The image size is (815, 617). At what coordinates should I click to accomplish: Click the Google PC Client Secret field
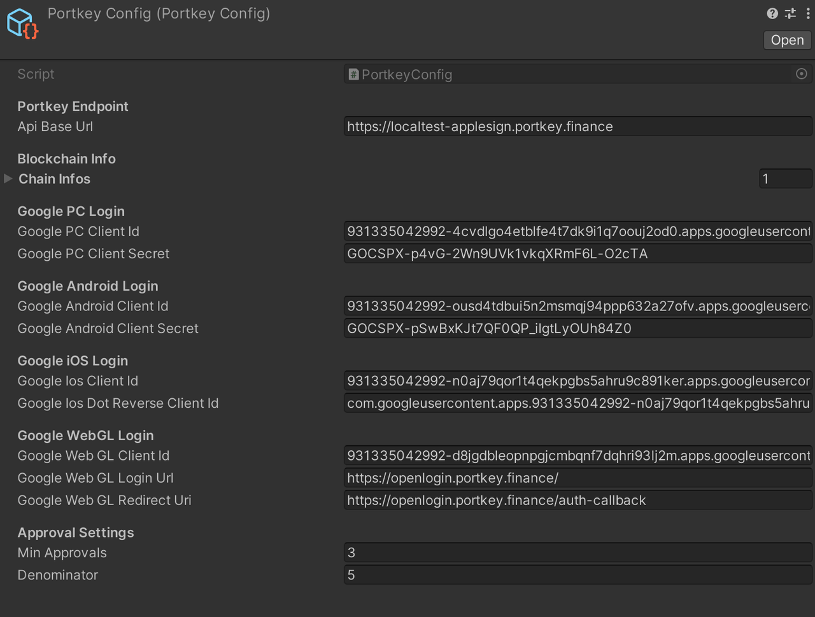(x=578, y=253)
